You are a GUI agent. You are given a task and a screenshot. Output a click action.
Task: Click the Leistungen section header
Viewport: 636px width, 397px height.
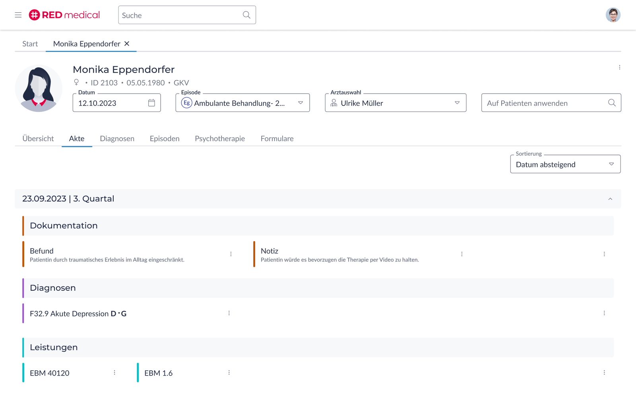pos(318,347)
